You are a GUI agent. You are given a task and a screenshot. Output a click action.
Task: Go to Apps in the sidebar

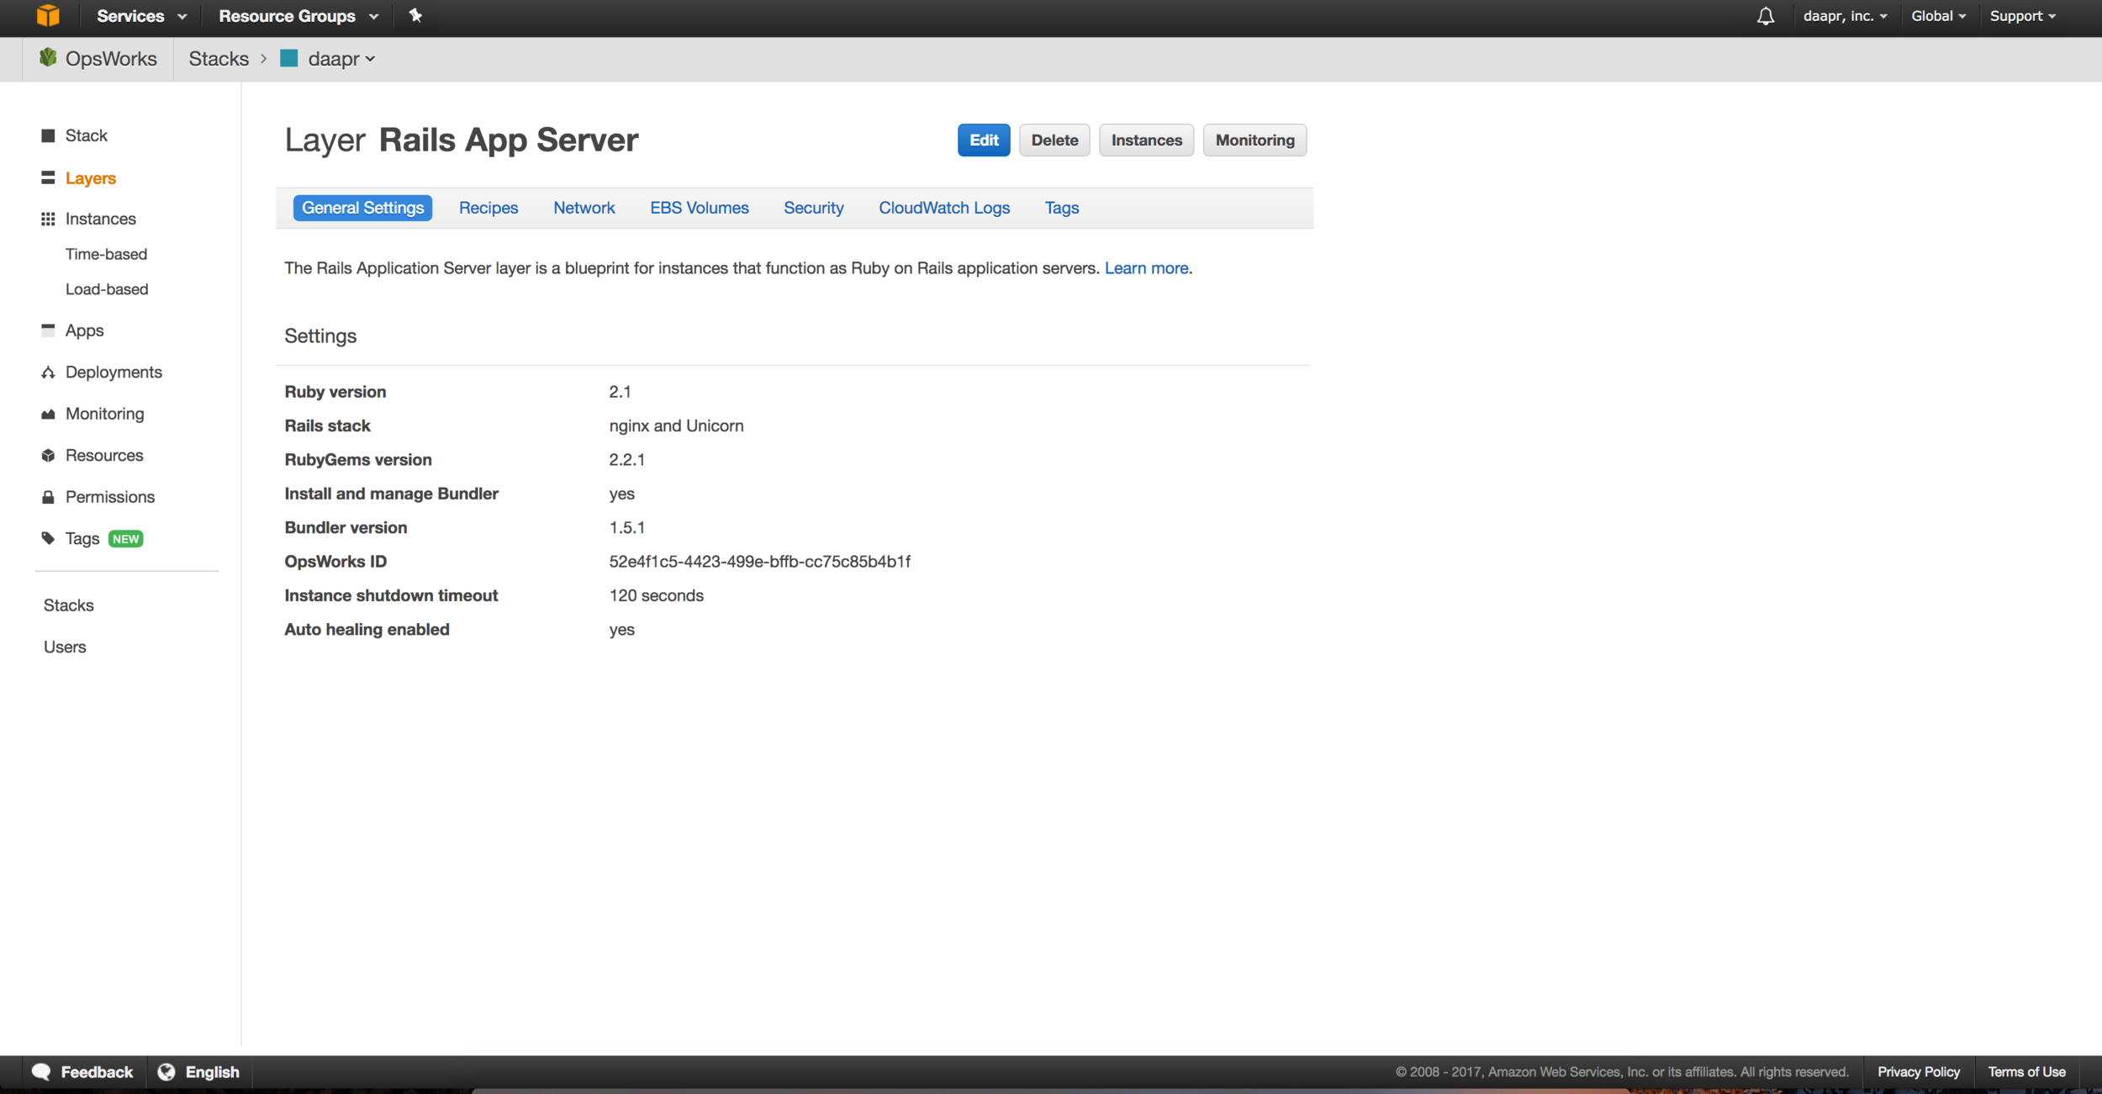pos(85,330)
